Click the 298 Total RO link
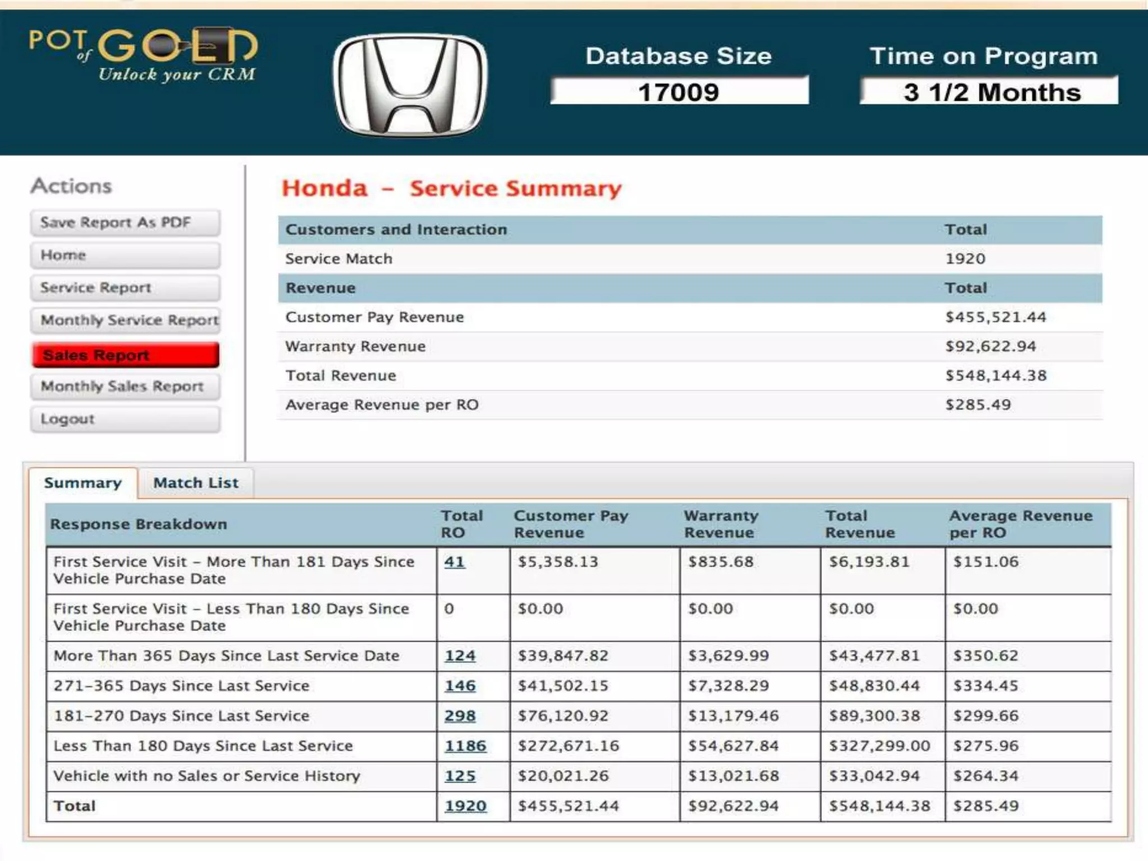The width and height of the screenshot is (1148, 861). [x=460, y=716]
